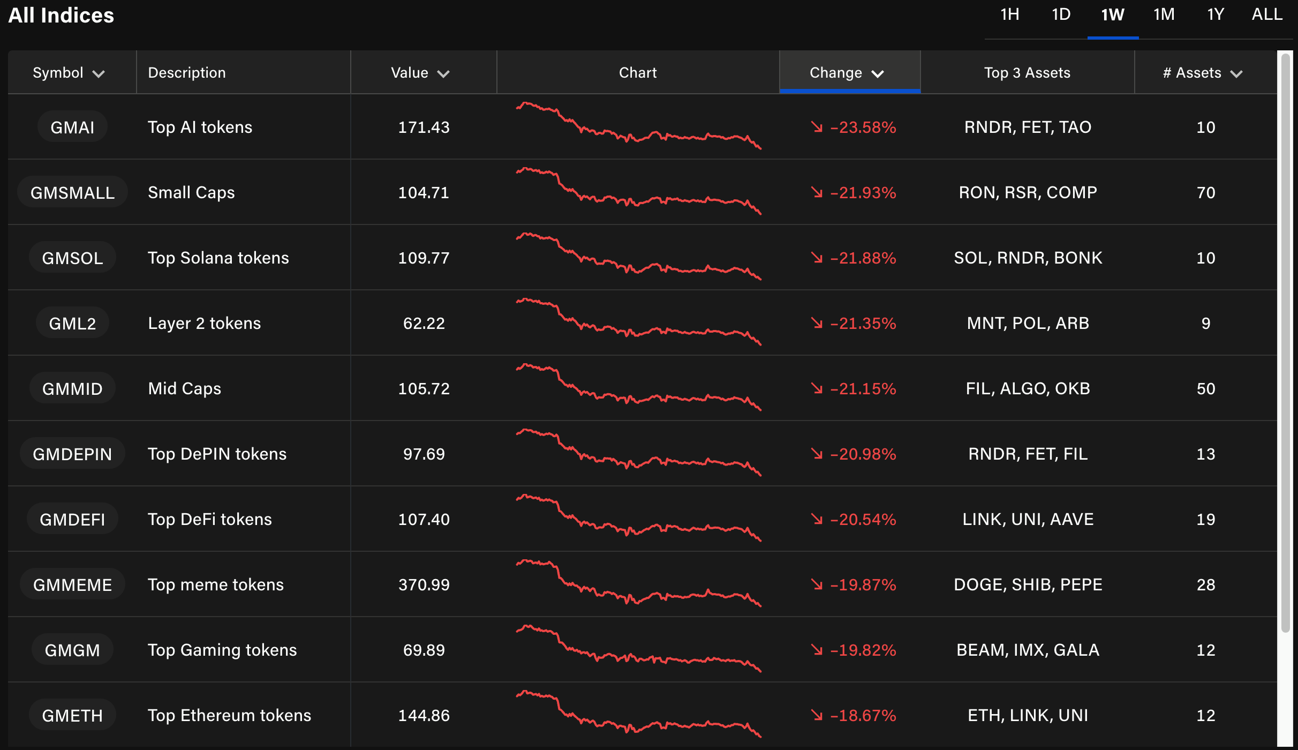The height and width of the screenshot is (750, 1298).
Task: Click the GMMEME change arrow icon
Action: 817,584
